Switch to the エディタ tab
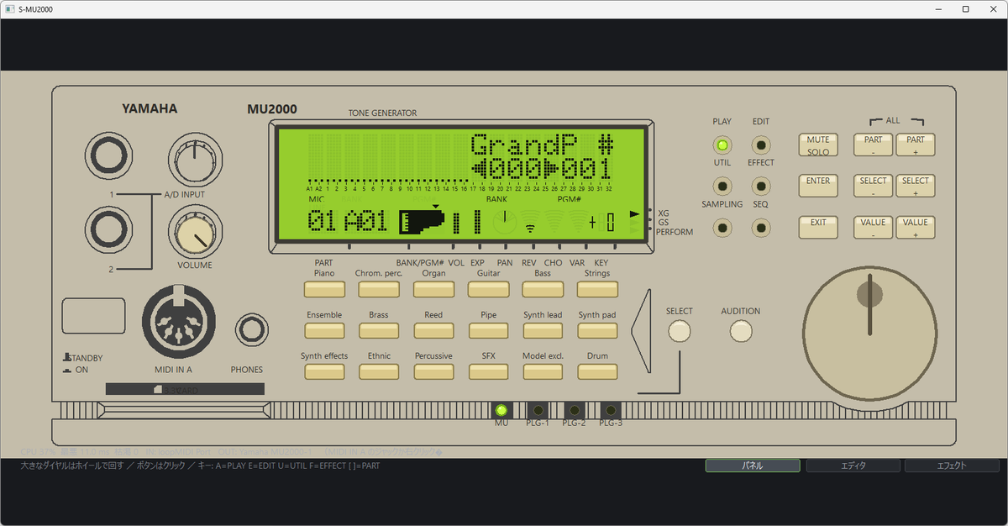Image resolution: width=1008 pixels, height=526 pixels. [854, 466]
